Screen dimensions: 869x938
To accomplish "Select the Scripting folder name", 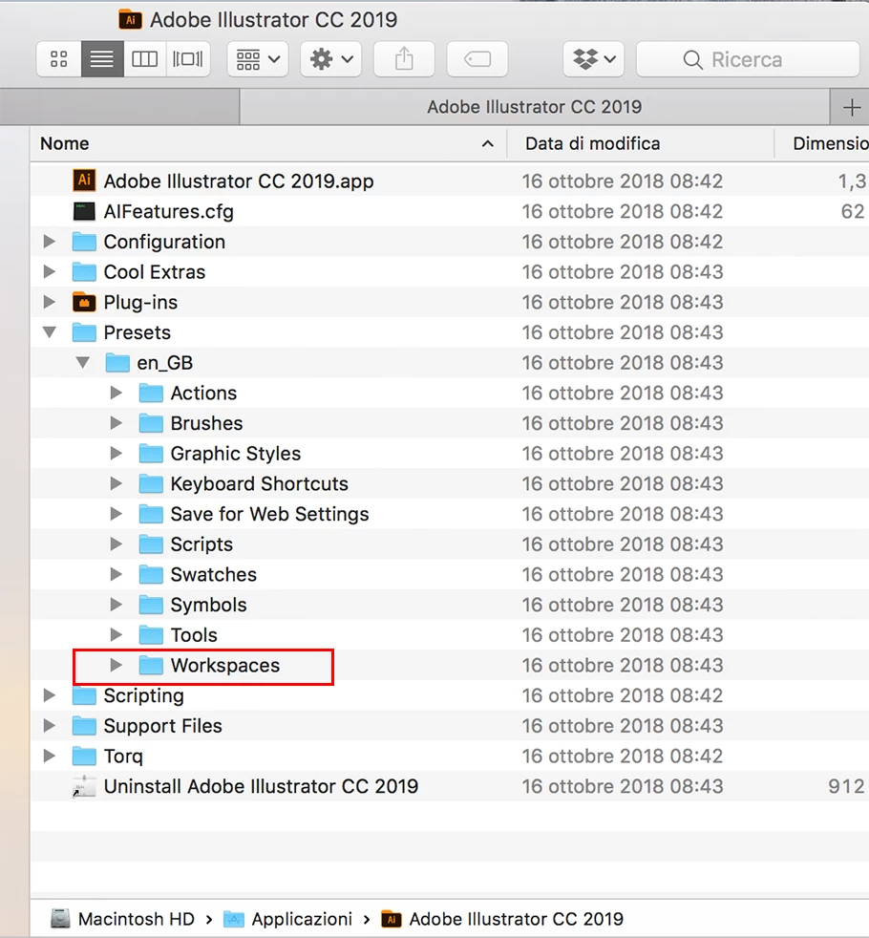I will point(143,695).
